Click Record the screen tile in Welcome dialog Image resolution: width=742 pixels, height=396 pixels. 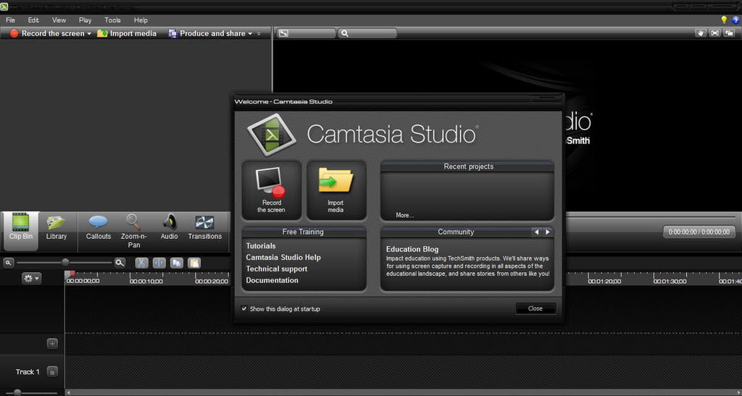click(271, 190)
